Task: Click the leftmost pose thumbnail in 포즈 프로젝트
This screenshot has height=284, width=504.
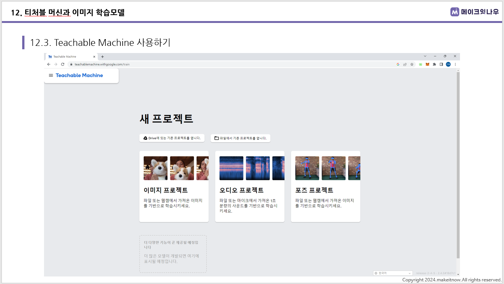Action: (307, 168)
